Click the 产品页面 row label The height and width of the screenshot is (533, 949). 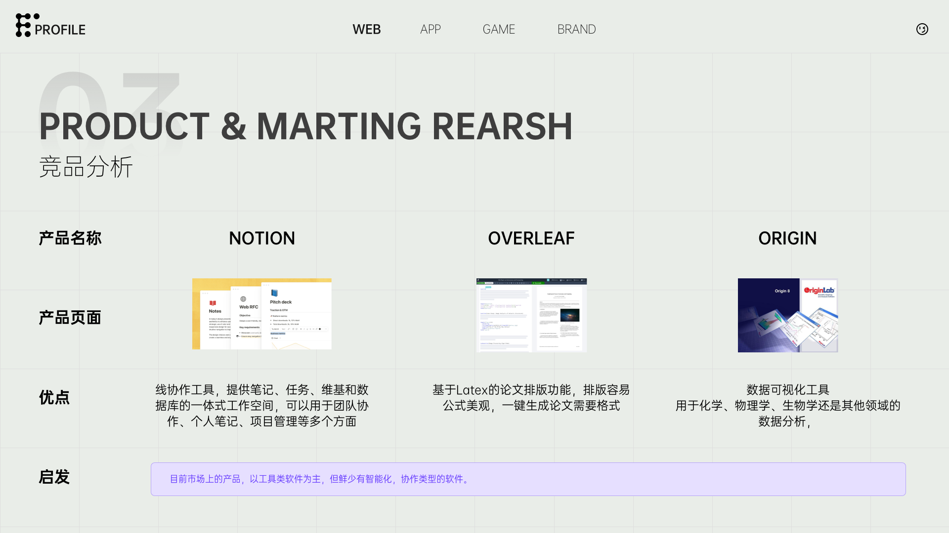[x=70, y=317]
